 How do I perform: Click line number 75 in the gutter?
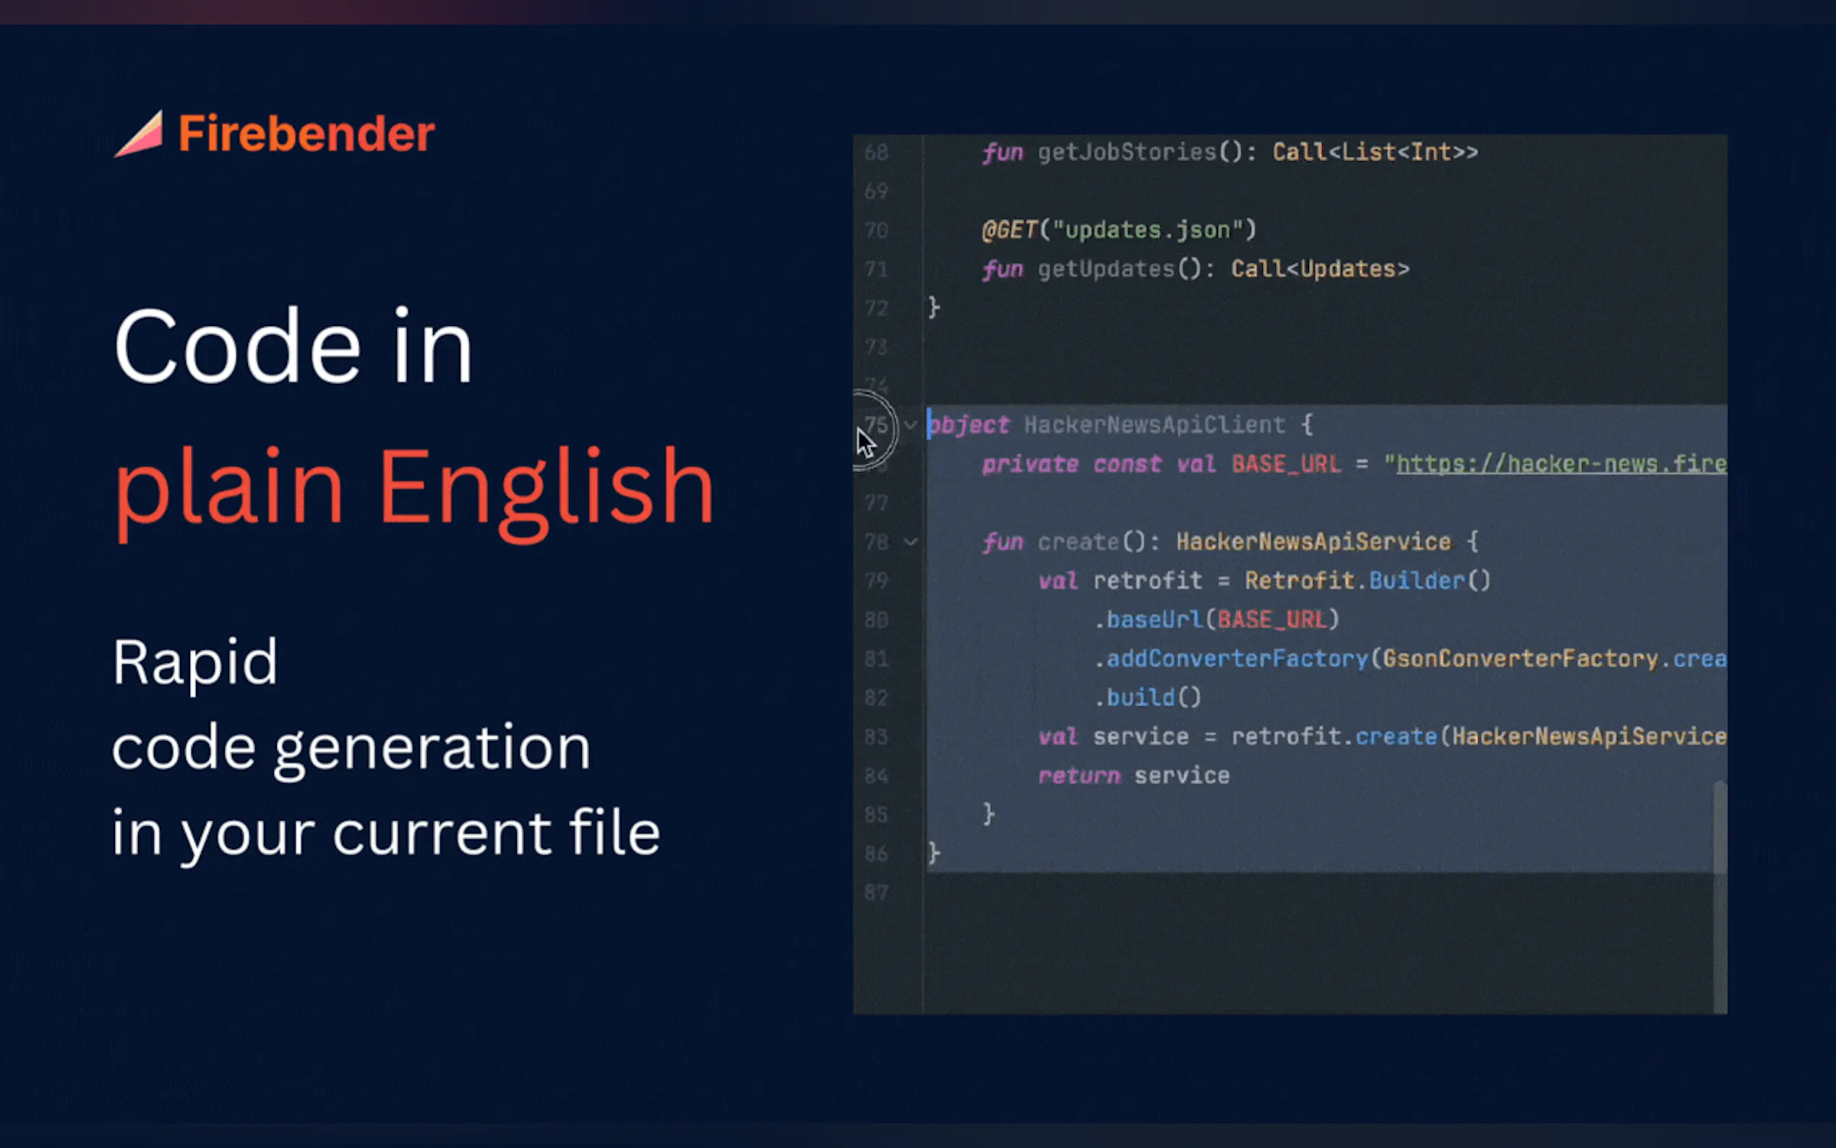point(876,425)
